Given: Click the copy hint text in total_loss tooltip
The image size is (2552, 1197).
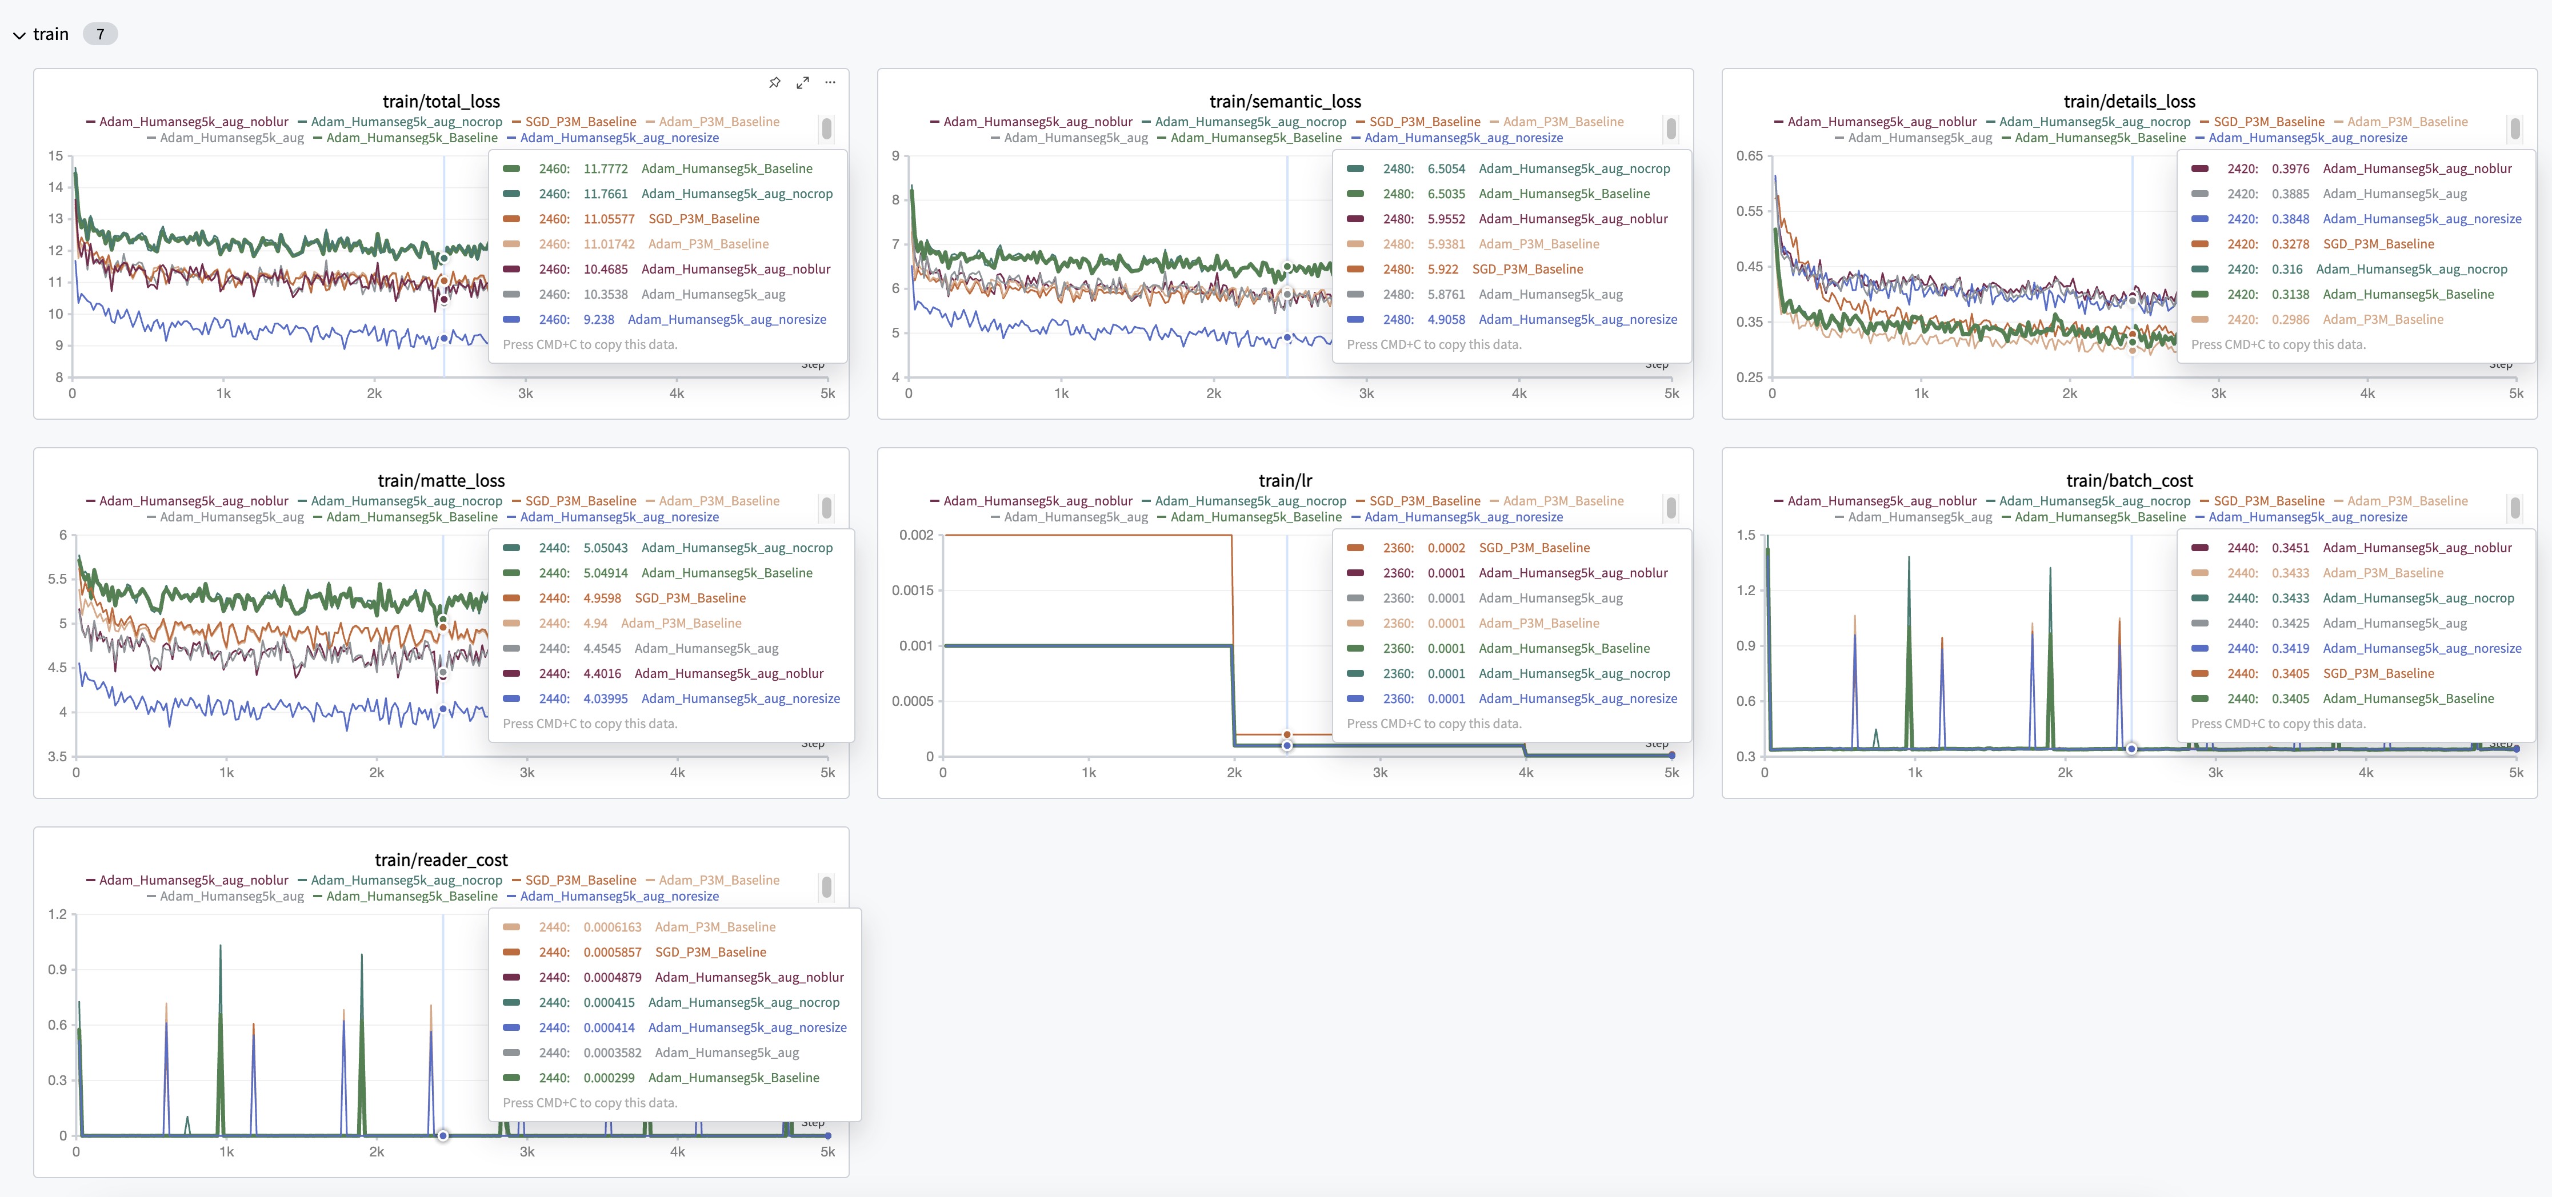Looking at the screenshot, I should coord(590,344).
